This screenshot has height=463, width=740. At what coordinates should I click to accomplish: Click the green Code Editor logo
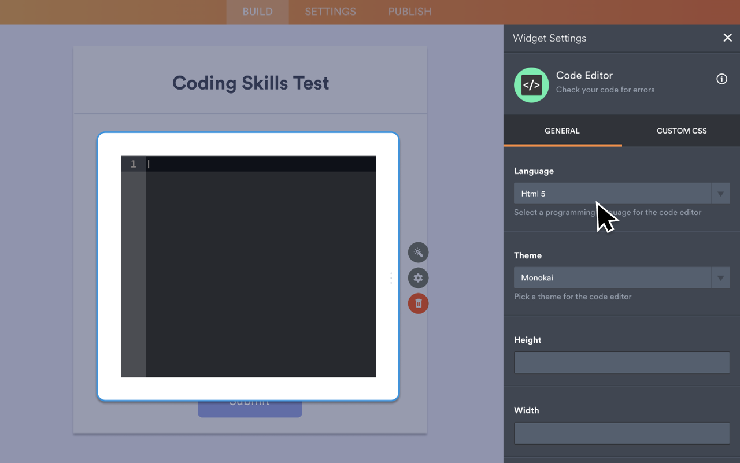[x=531, y=84]
